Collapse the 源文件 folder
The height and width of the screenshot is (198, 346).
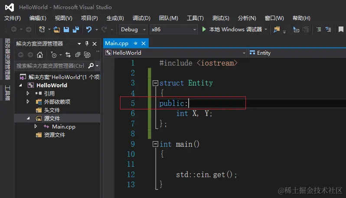28,118
